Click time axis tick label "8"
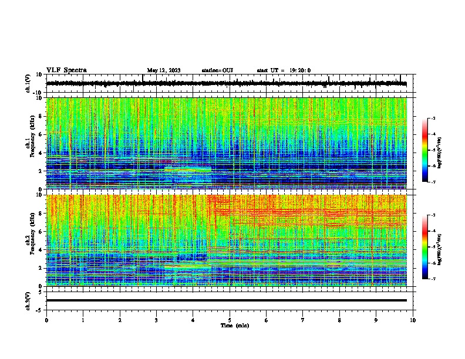 (x=339, y=320)
